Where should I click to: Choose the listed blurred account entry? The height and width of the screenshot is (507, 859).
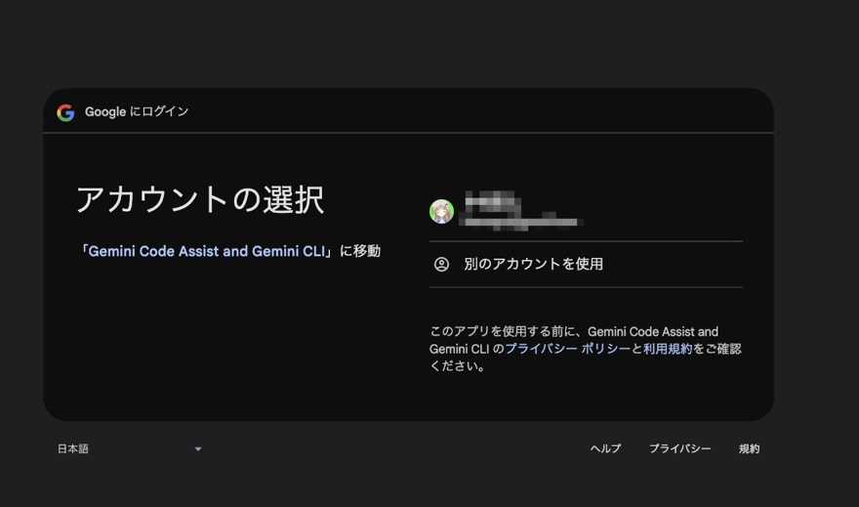(x=586, y=212)
